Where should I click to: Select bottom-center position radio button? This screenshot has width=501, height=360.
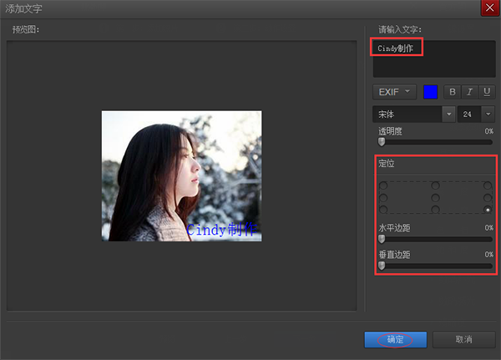point(435,210)
